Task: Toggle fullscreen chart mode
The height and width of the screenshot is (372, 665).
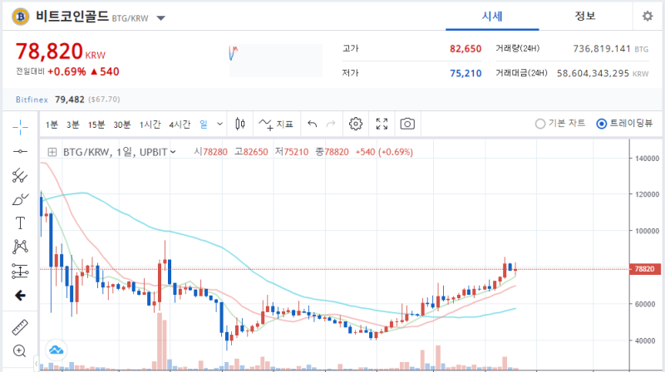Action: pyautogui.click(x=382, y=125)
